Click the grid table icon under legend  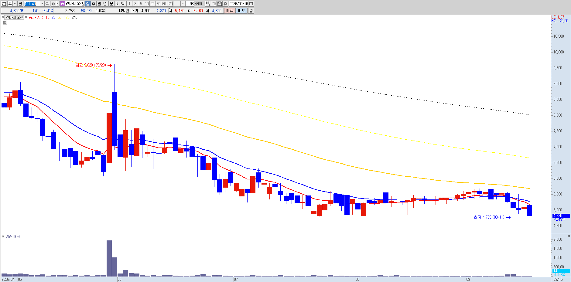click(5, 23)
